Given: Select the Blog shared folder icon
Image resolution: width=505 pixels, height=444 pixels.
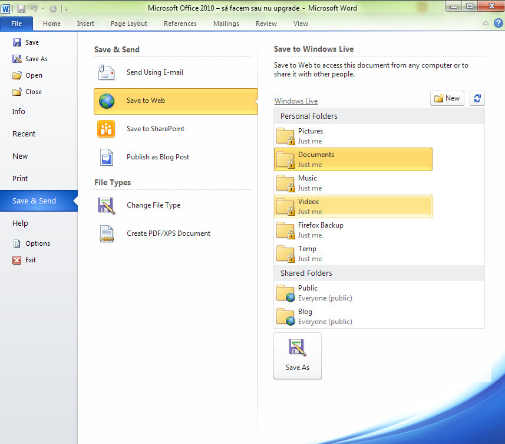Looking at the screenshot, I should 286,317.
